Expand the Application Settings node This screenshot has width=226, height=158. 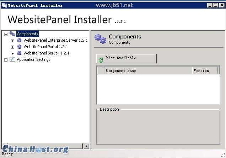[6, 60]
